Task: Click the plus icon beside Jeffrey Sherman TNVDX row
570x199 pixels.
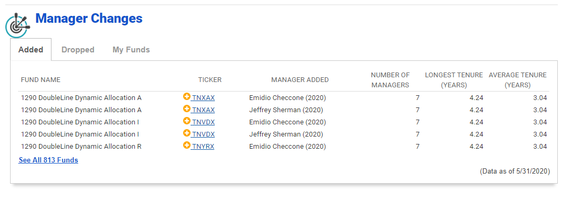Action: tap(186, 133)
